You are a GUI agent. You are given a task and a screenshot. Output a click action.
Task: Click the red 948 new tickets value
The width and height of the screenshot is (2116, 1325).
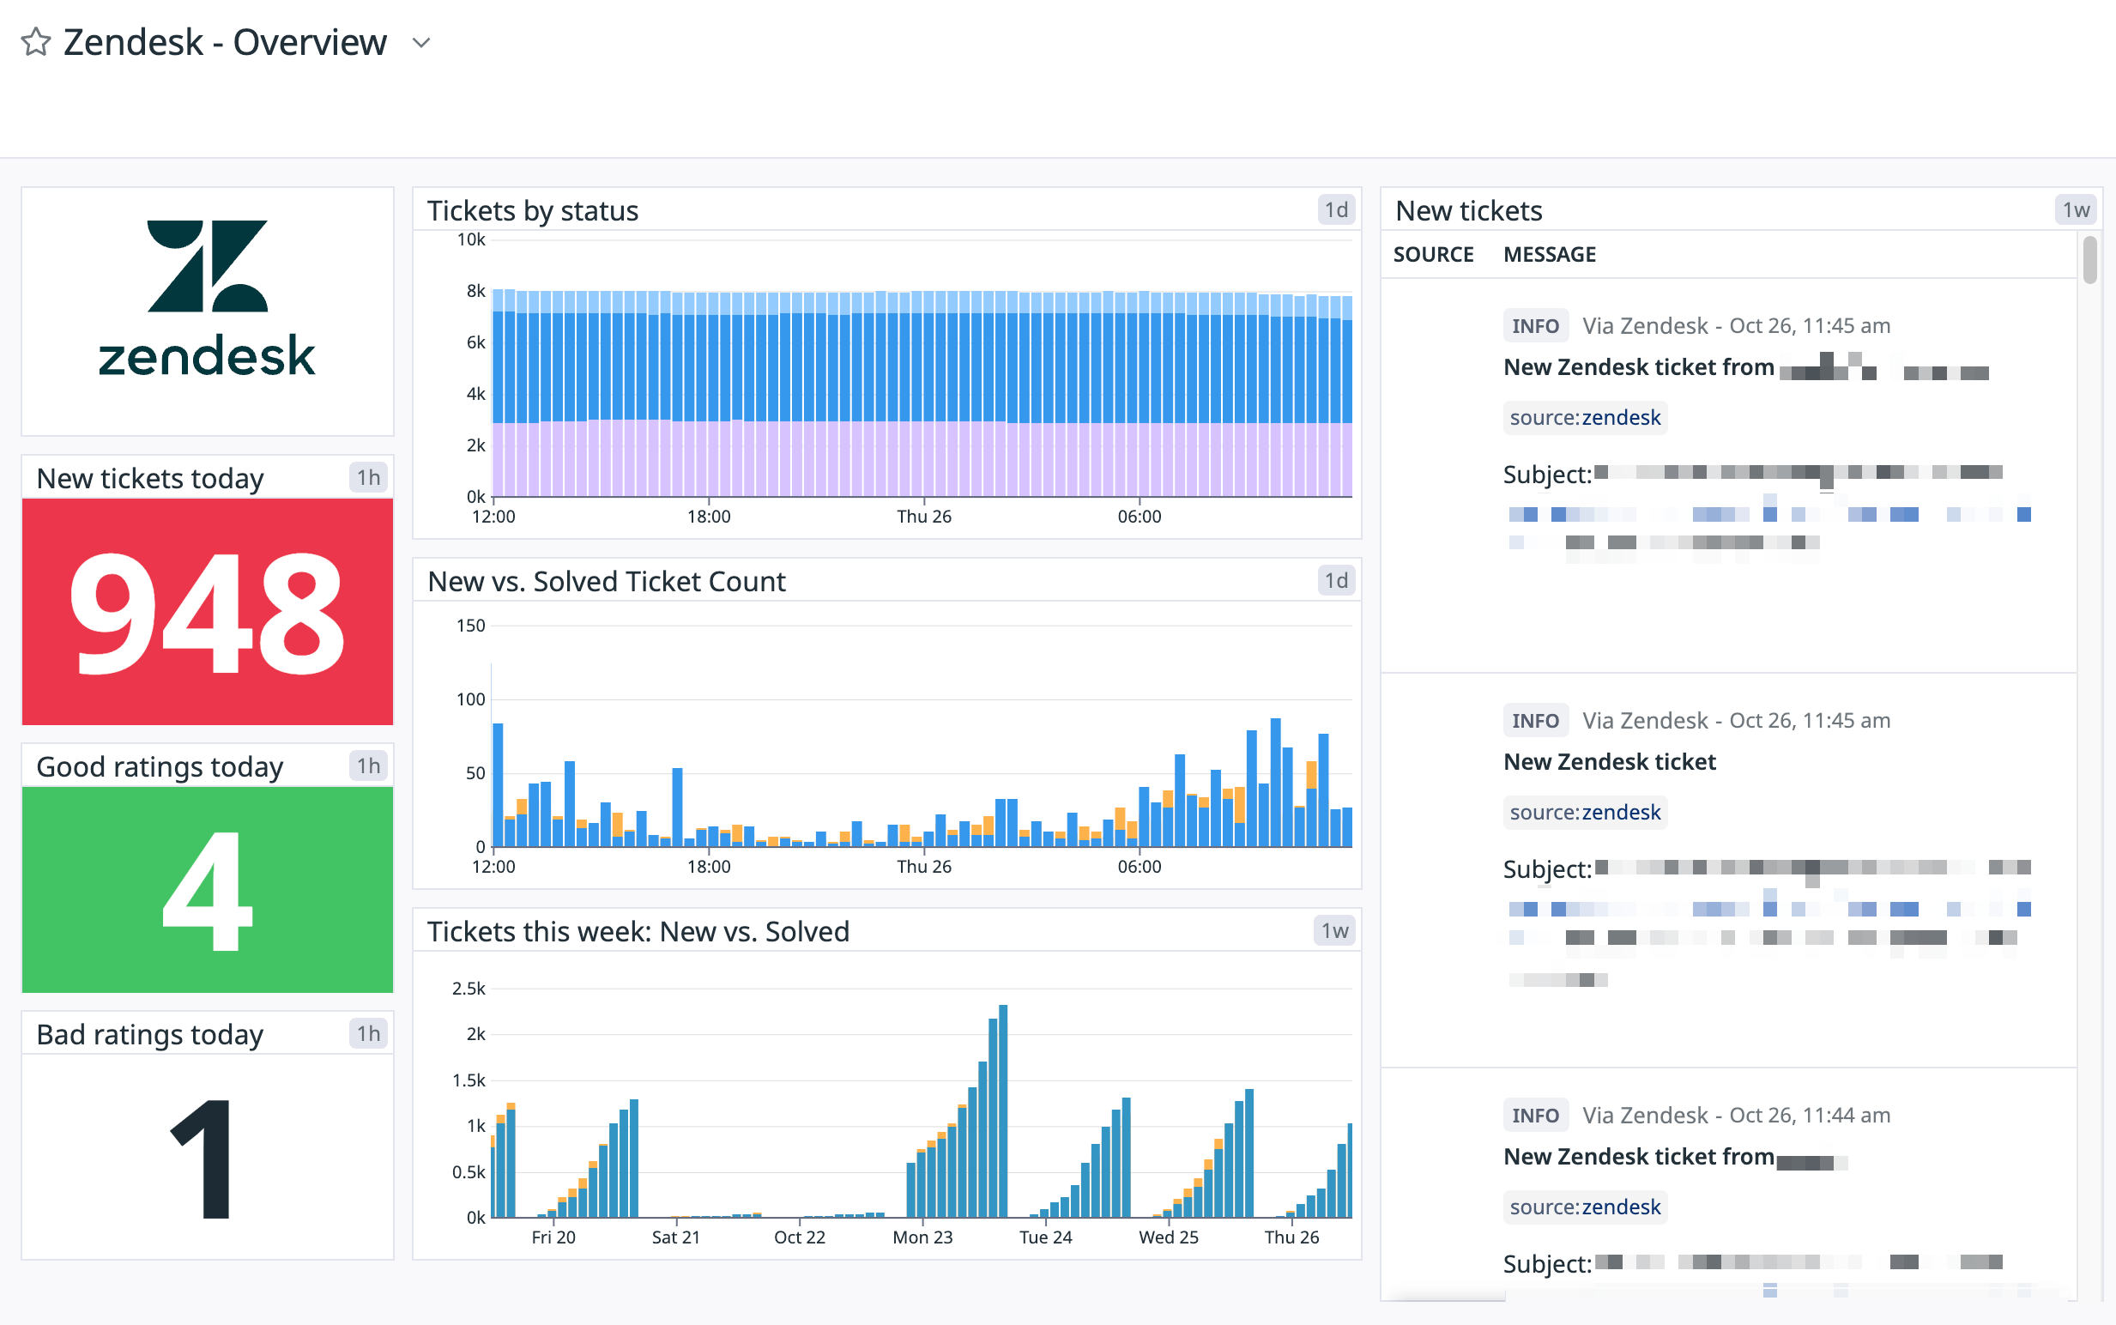pos(208,612)
